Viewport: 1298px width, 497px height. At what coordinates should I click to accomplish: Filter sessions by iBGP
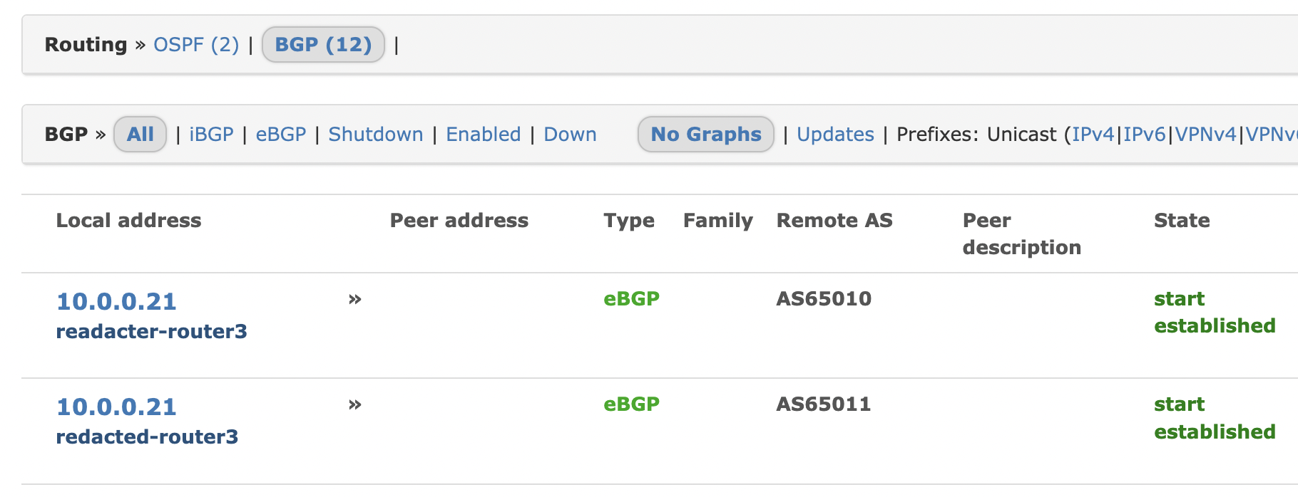[x=211, y=134]
